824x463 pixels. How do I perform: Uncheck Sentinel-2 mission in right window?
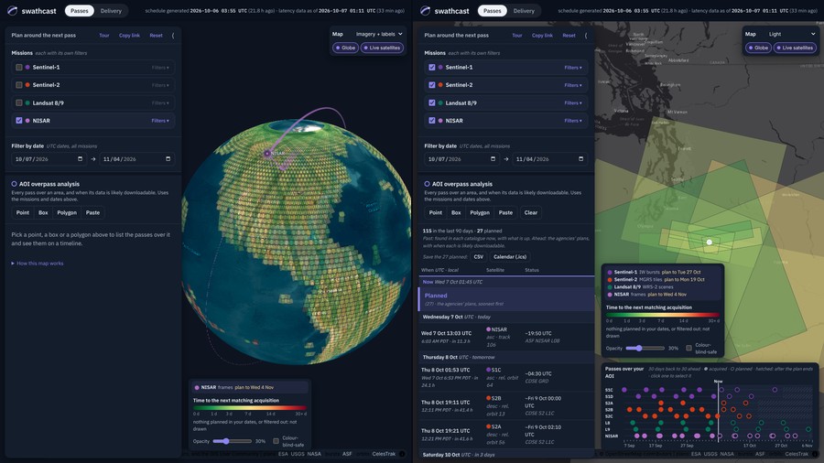(432, 85)
